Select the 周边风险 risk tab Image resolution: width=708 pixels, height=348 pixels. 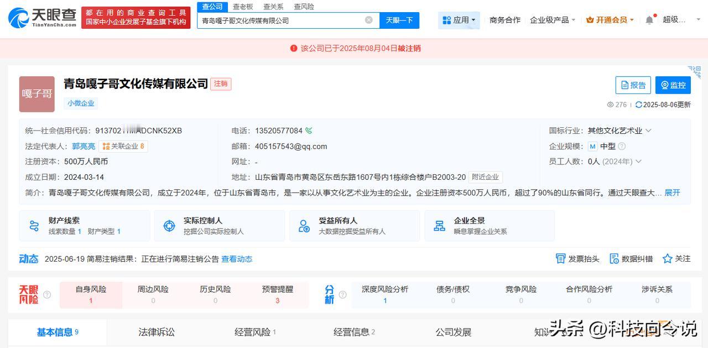[153, 295]
